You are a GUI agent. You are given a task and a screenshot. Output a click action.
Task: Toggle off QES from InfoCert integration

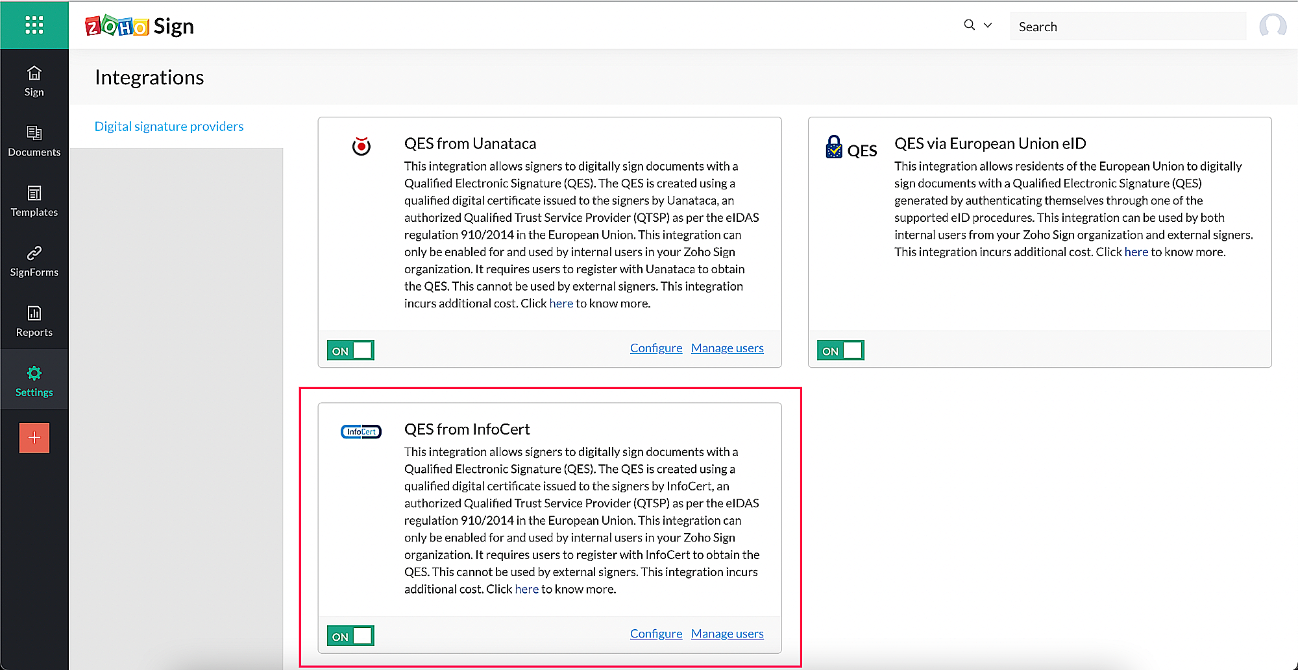pyautogui.click(x=350, y=636)
